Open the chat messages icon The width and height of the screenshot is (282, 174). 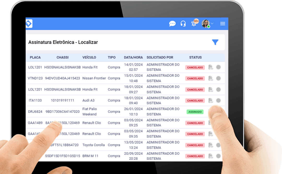coord(172,24)
